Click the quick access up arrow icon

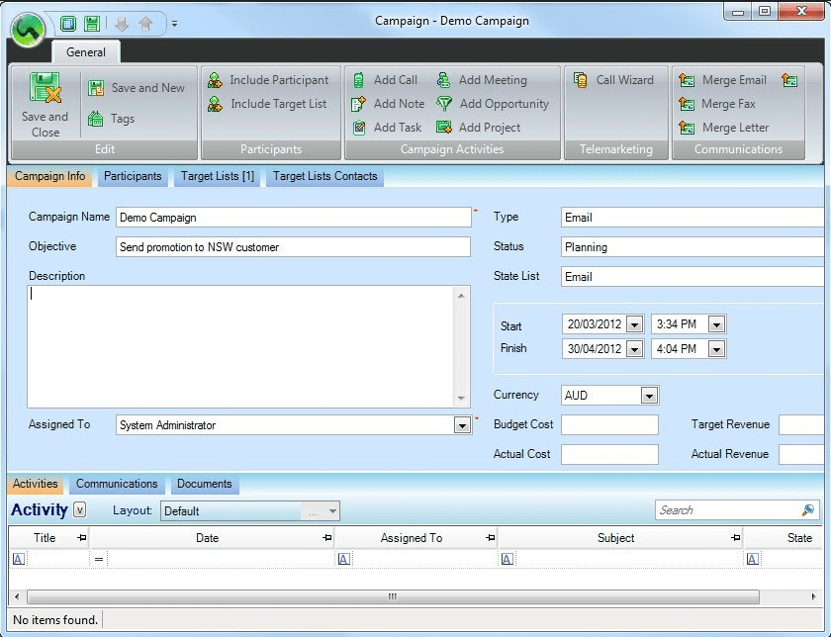click(x=145, y=24)
